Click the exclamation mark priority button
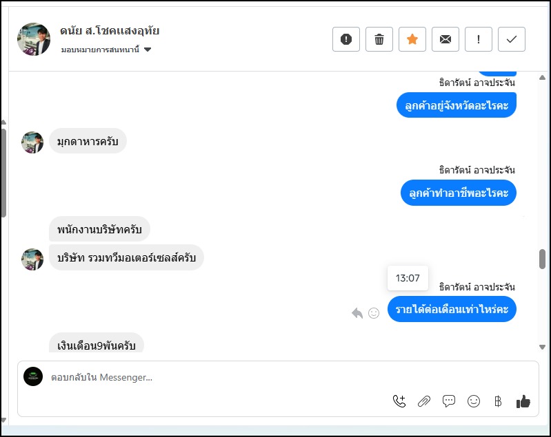This screenshot has height=437, width=551. pos(479,39)
